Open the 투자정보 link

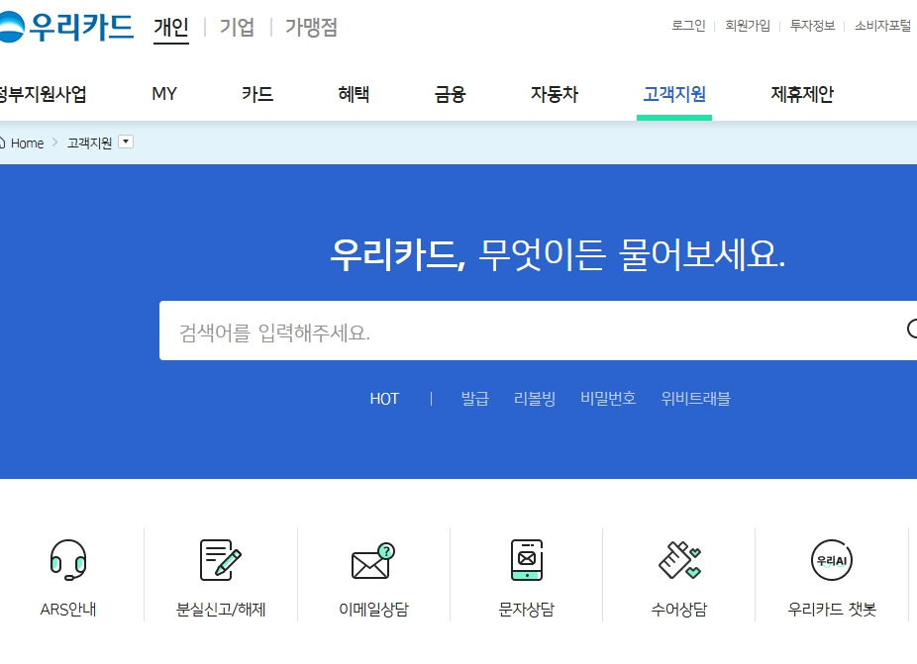click(x=812, y=26)
